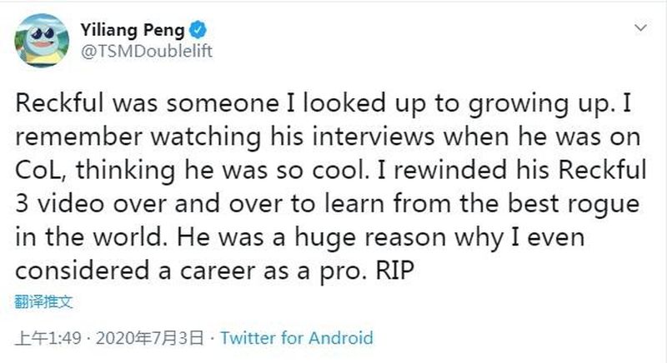The image size is (667, 363).
Task: Open the tweet options chevron menu
Action: pos(639,28)
